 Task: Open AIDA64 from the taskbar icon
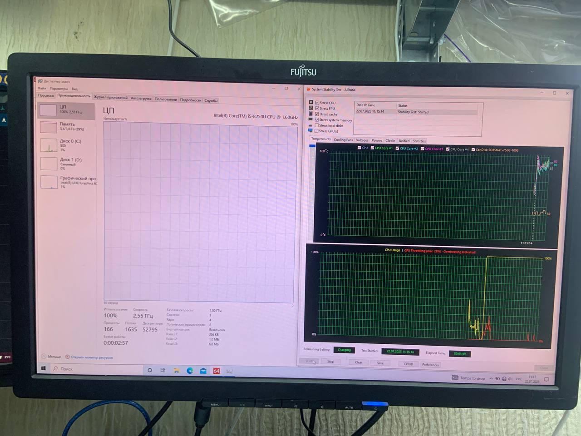pos(217,371)
